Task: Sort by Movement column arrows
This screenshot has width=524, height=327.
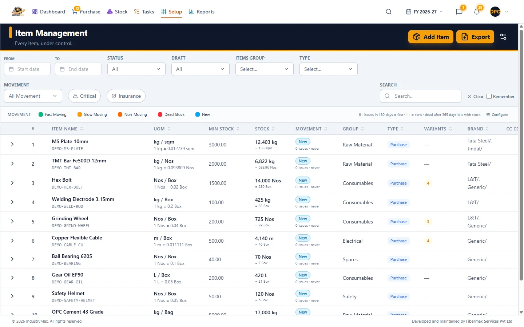Action: [326, 129]
